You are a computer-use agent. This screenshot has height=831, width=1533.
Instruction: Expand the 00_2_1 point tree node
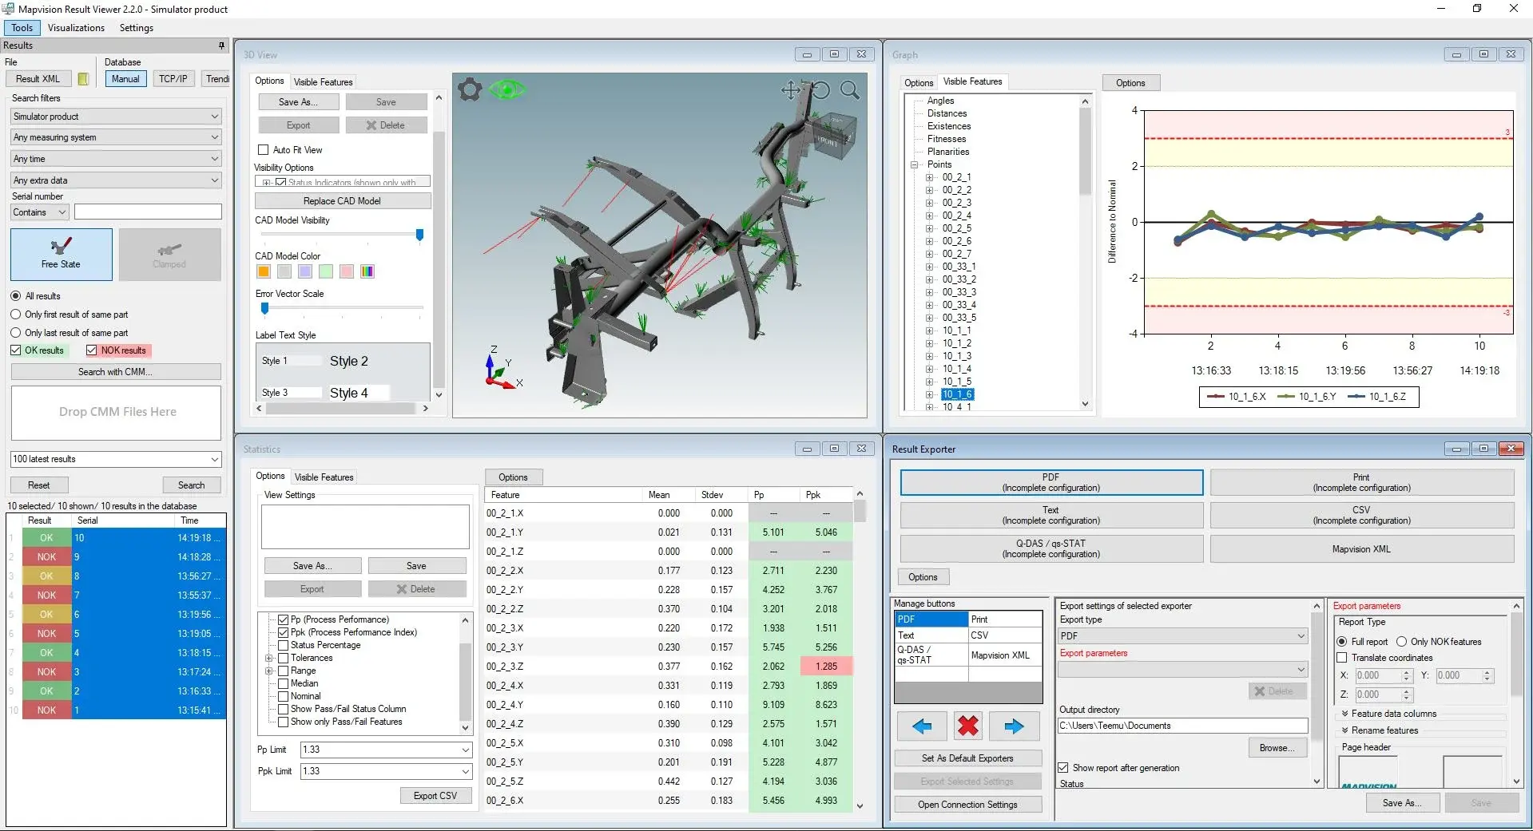click(x=929, y=177)
